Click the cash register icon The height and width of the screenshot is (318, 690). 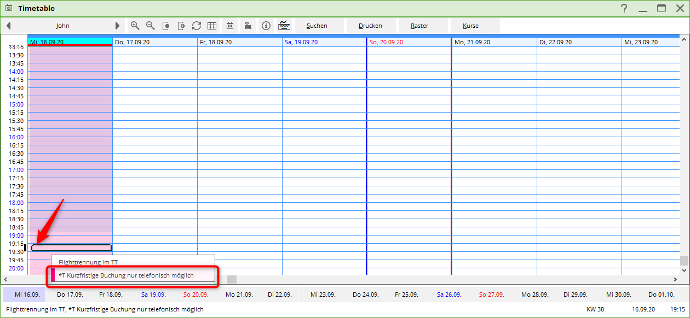tap(248, 26)
